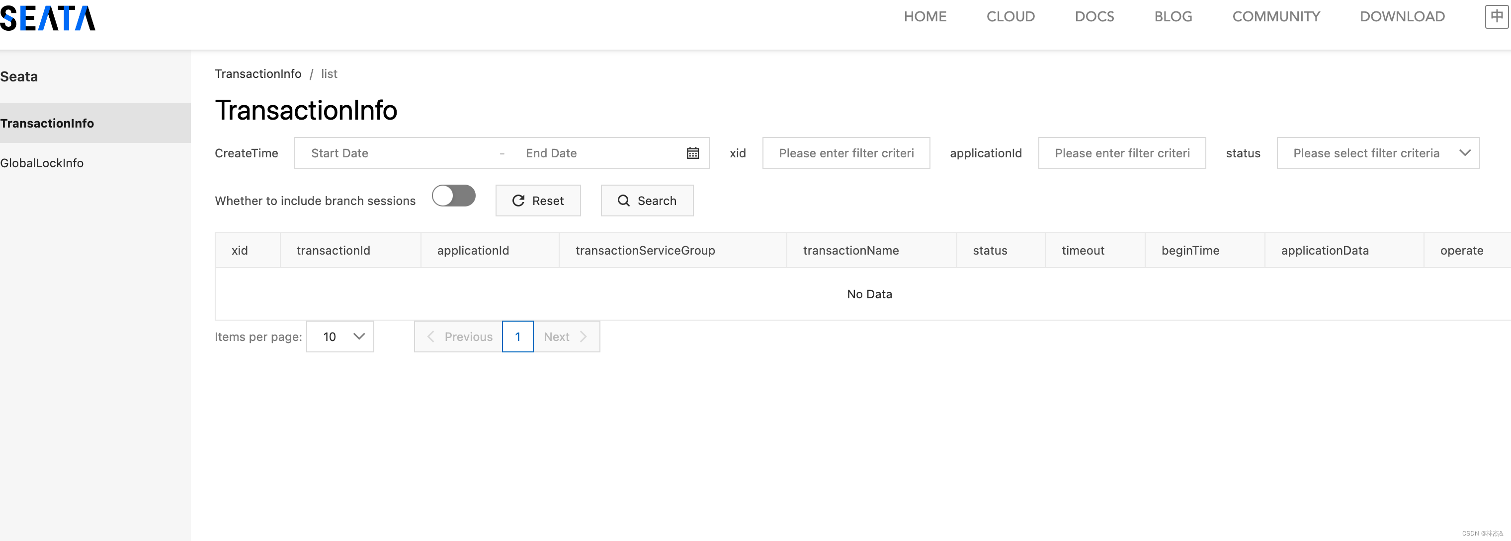This screenshot has height=541, width=1511.
Task: Click the Search button
Action: (646, 201)
